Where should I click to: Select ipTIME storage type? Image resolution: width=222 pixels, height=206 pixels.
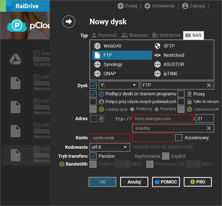(x=182, y=74)
